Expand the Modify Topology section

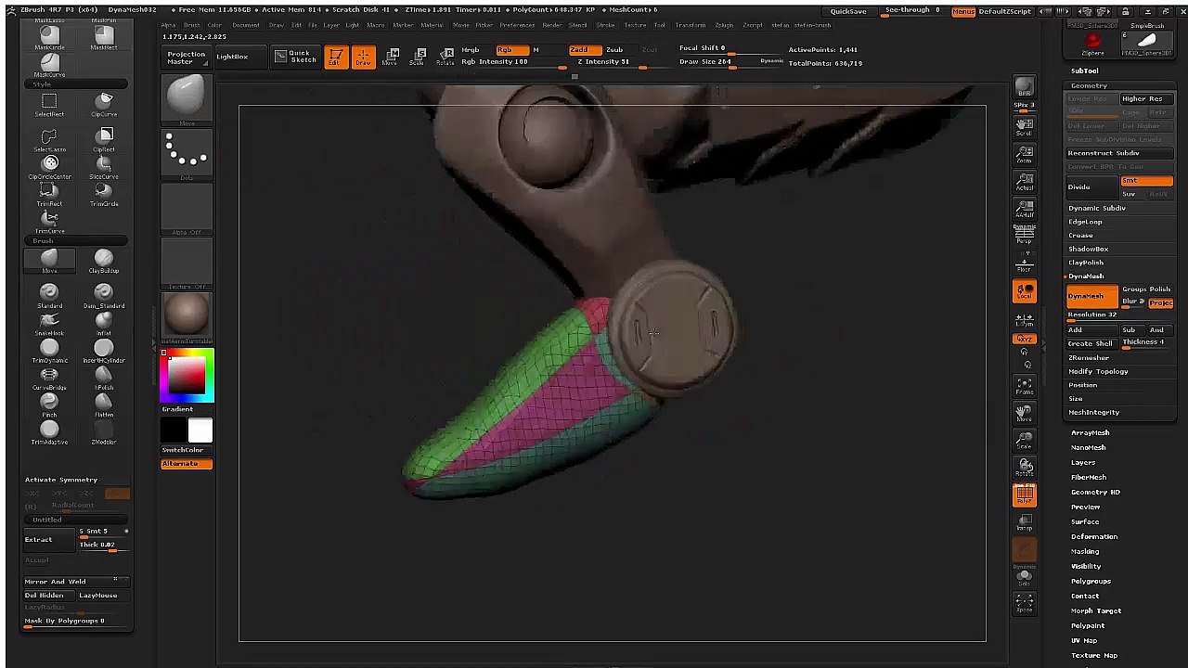click(1098, 371)
